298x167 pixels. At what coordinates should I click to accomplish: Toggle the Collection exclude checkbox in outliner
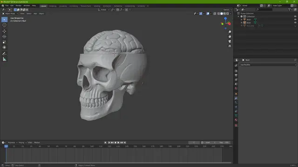(x=242, y=17)
